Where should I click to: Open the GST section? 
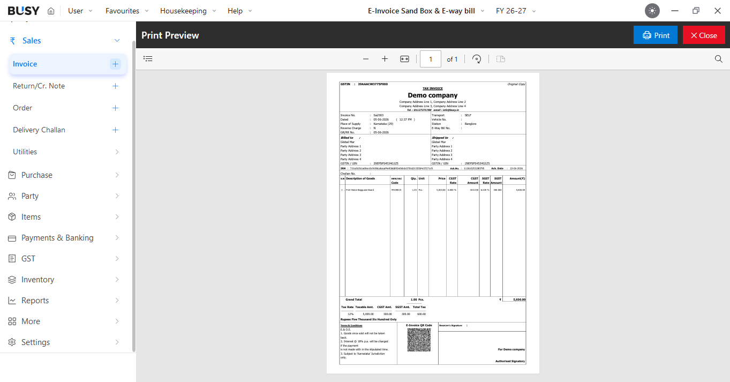[x=28, y=259]
